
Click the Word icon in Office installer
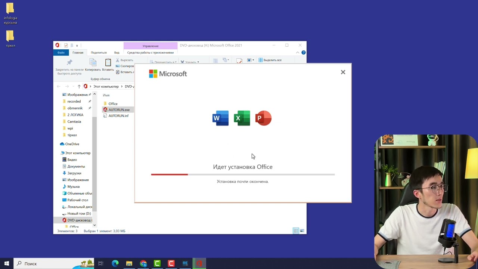220,118
